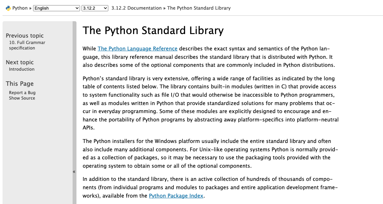Collapse the sidebar with the « control
The width and height of the screenshot is (383, 204).
[x=74, y=172]
